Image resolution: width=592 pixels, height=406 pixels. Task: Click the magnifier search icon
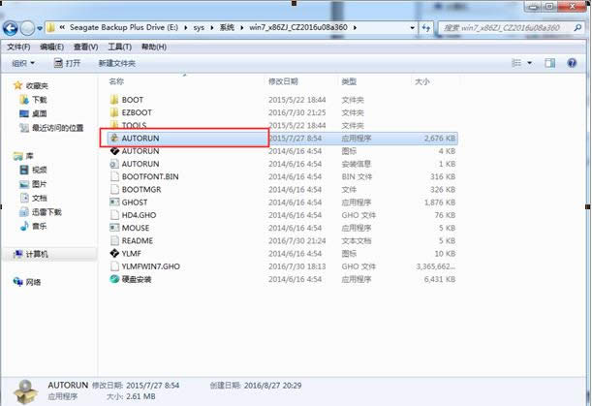[576, 27]
